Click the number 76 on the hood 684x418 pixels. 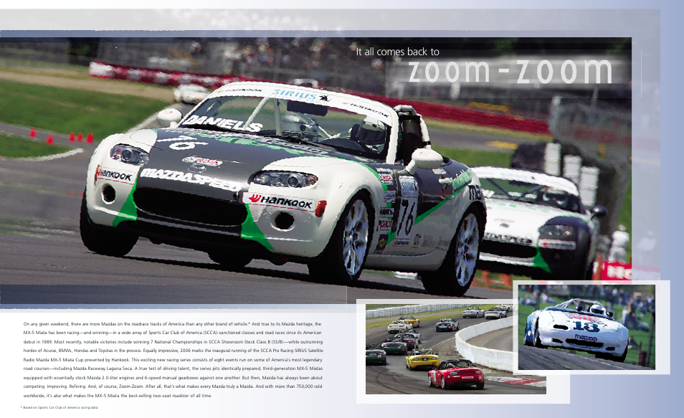(182, 143)
